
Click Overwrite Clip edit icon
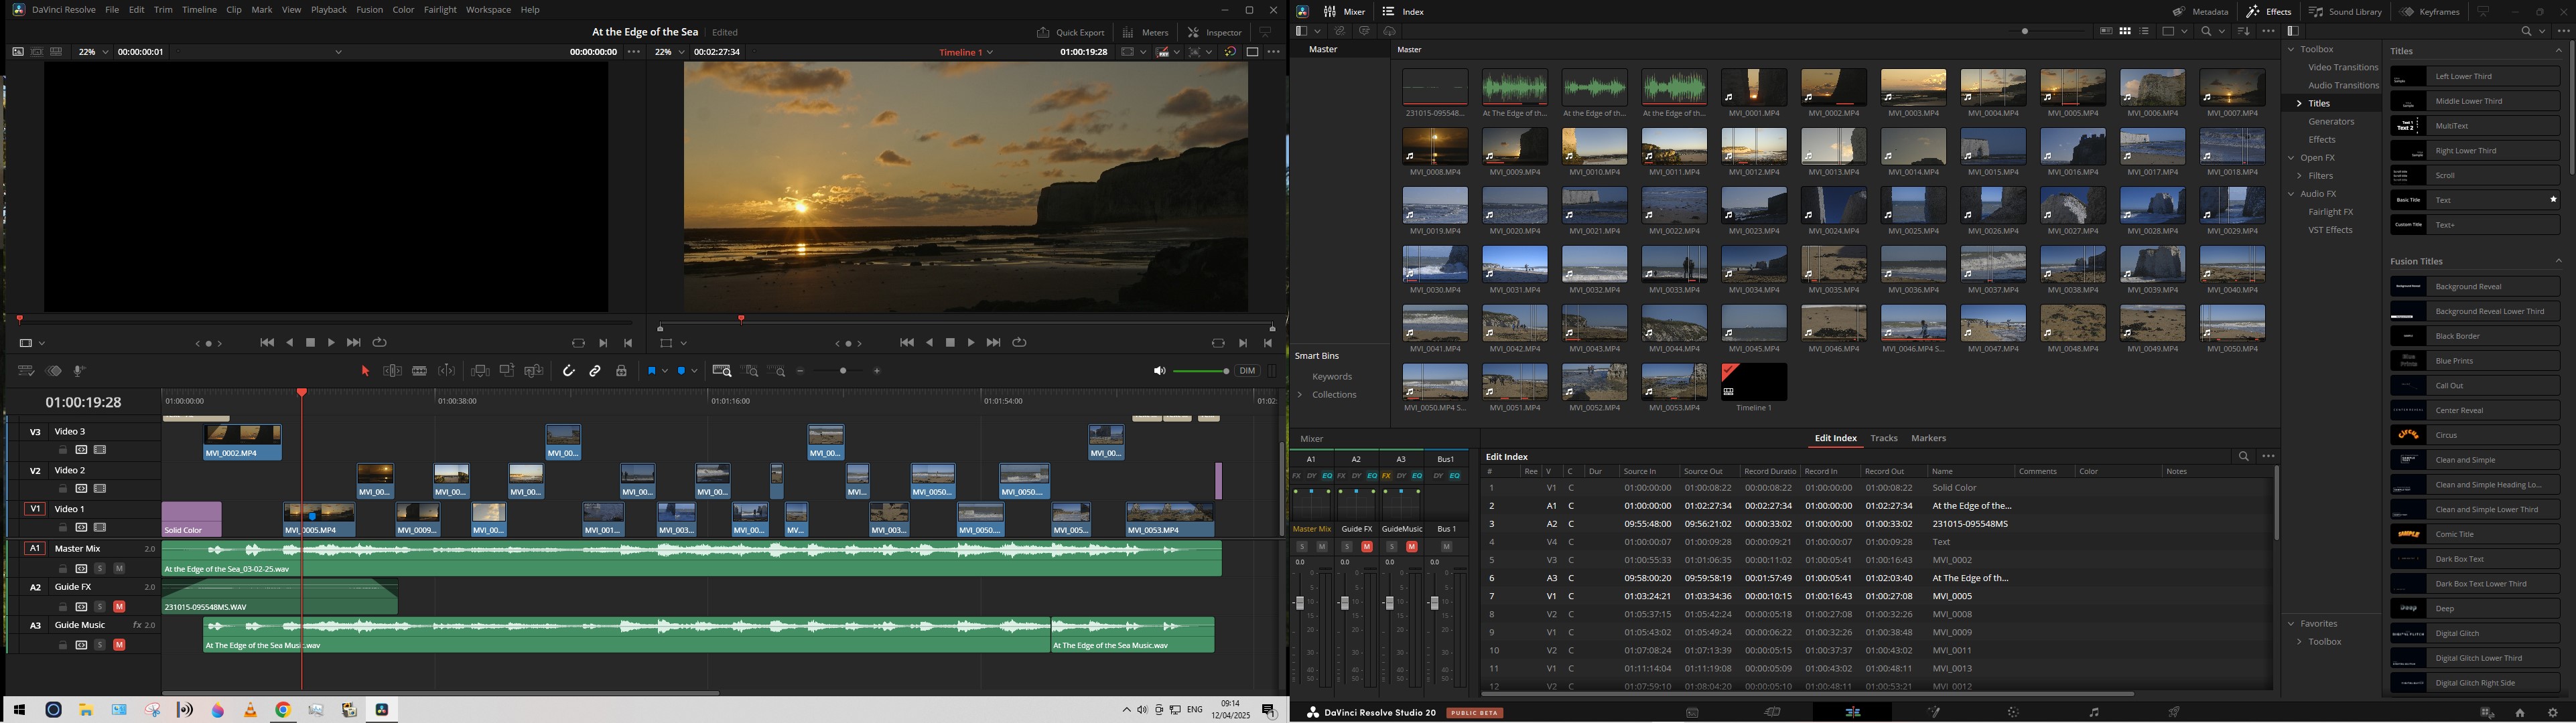coord(507,372)
